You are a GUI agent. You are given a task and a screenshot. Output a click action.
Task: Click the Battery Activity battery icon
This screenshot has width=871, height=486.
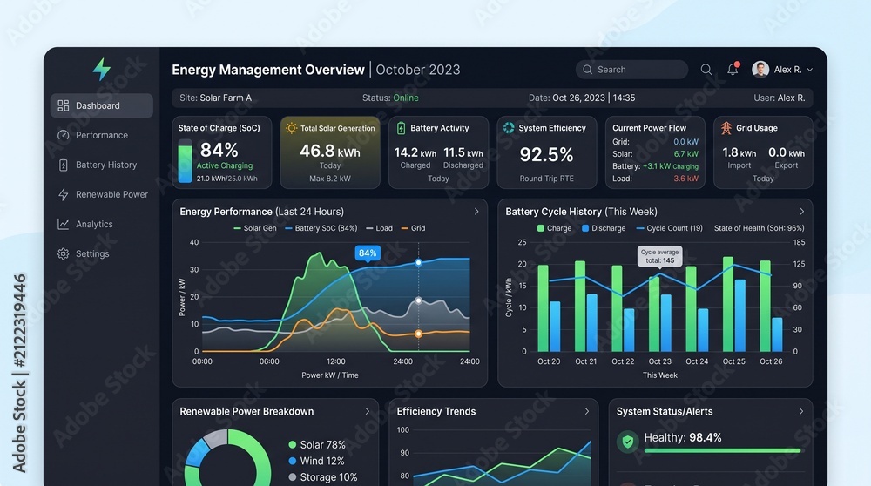click(x=401, y=128)
